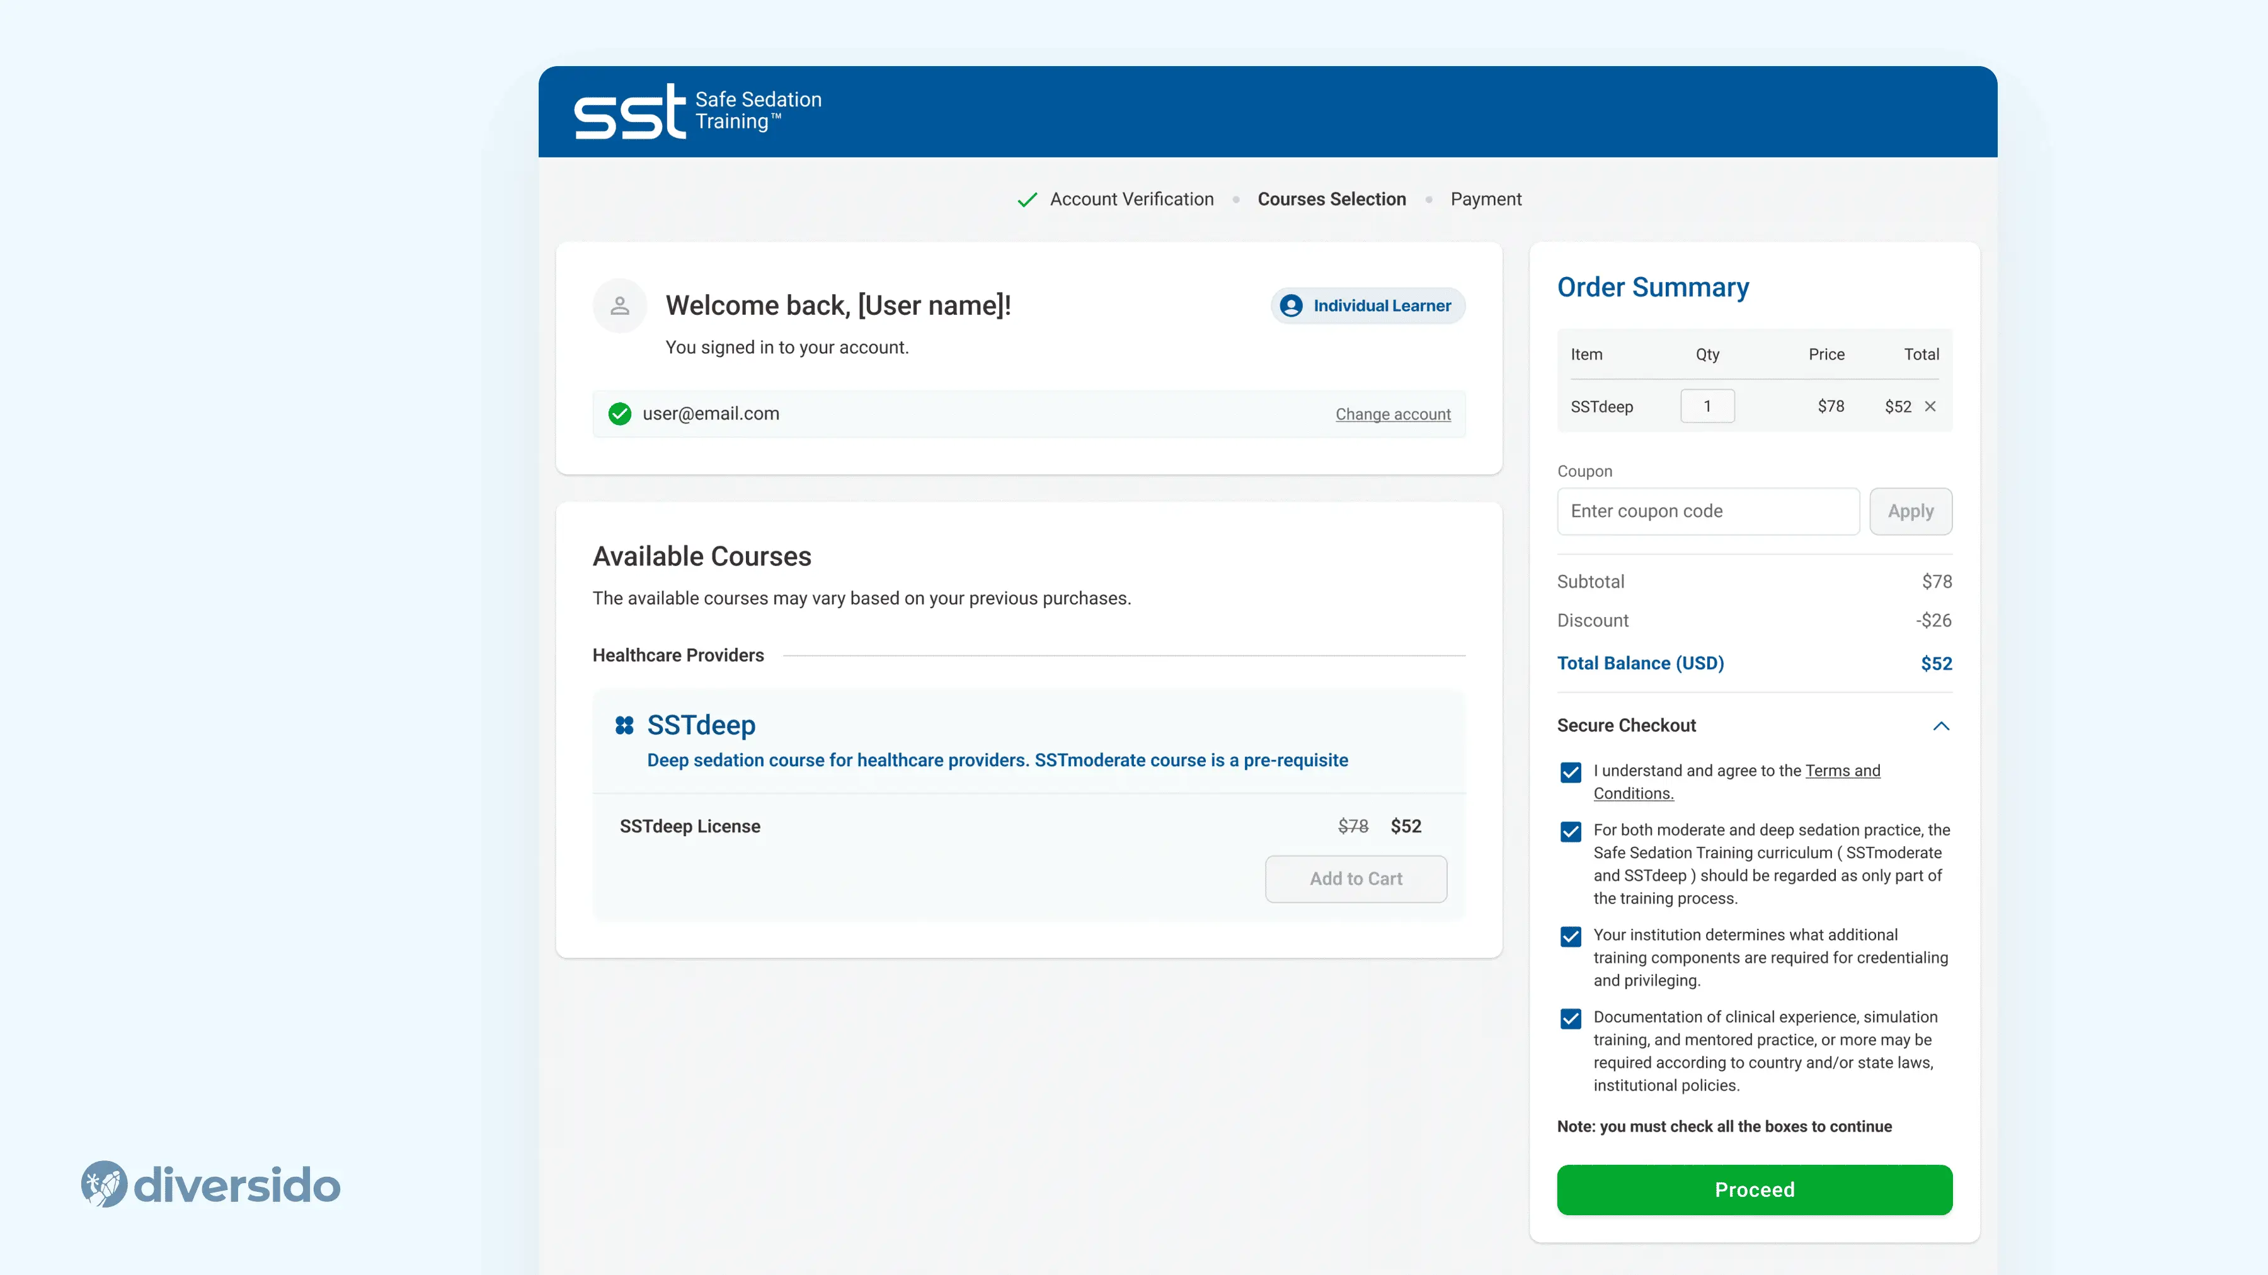
Task: Uncheck the documentation of clinical experience checkbox
Action: tap(1571, 1019)
